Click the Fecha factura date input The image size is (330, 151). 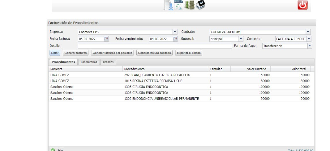91,39
